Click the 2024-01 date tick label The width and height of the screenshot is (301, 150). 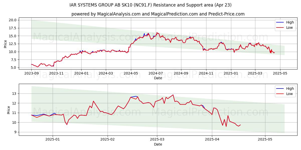tap(81, 73)
